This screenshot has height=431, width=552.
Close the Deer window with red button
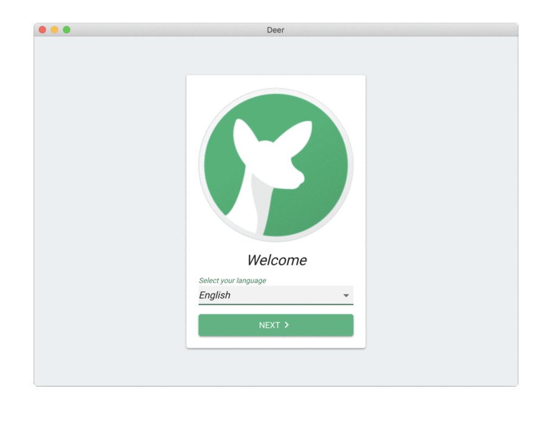tap(43, 30)
